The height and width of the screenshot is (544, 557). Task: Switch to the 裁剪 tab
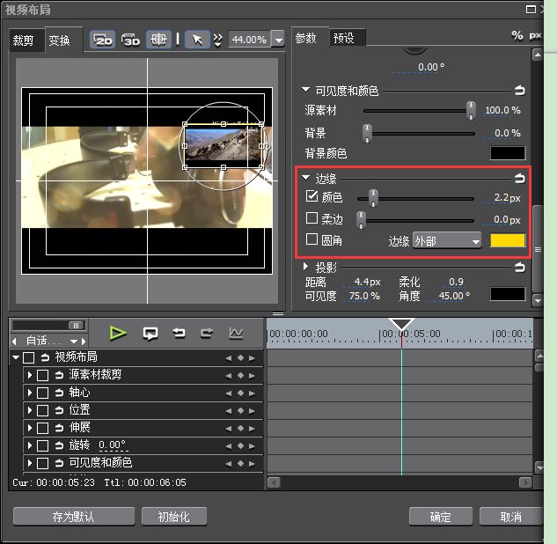24,40
